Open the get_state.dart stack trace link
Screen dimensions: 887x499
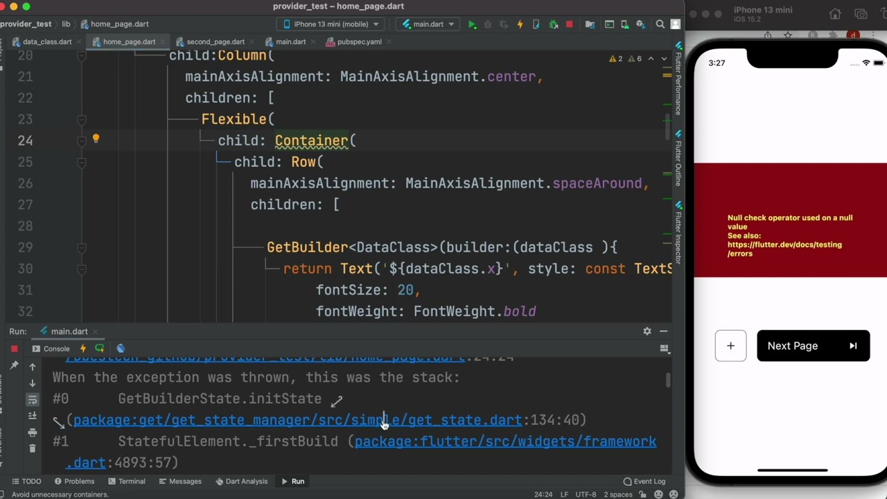297,420
